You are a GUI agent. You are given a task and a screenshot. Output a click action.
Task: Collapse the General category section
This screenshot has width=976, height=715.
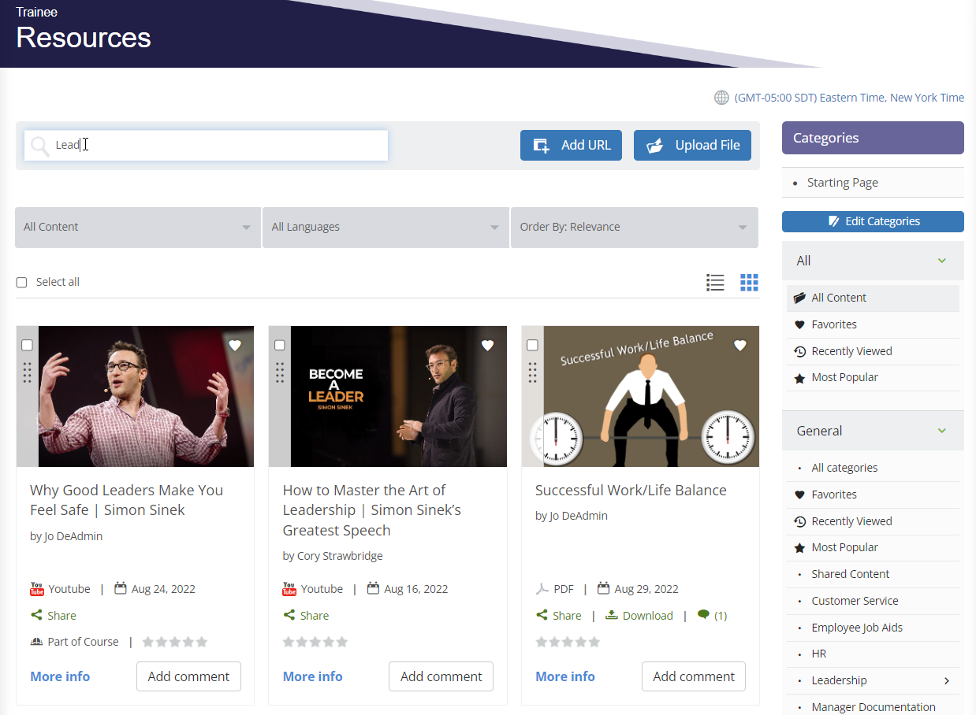coord(941,431)
